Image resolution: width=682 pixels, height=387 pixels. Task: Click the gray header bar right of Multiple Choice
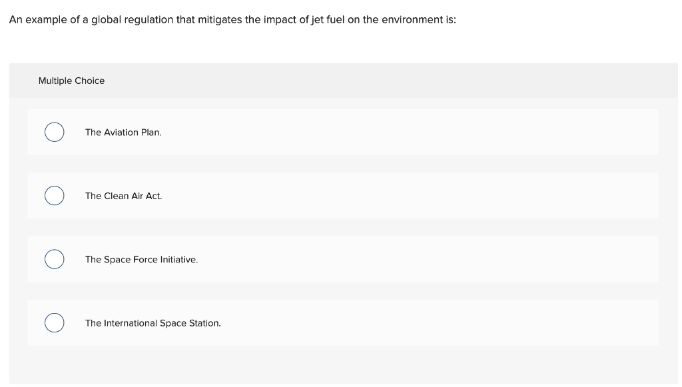coord(400,81)
